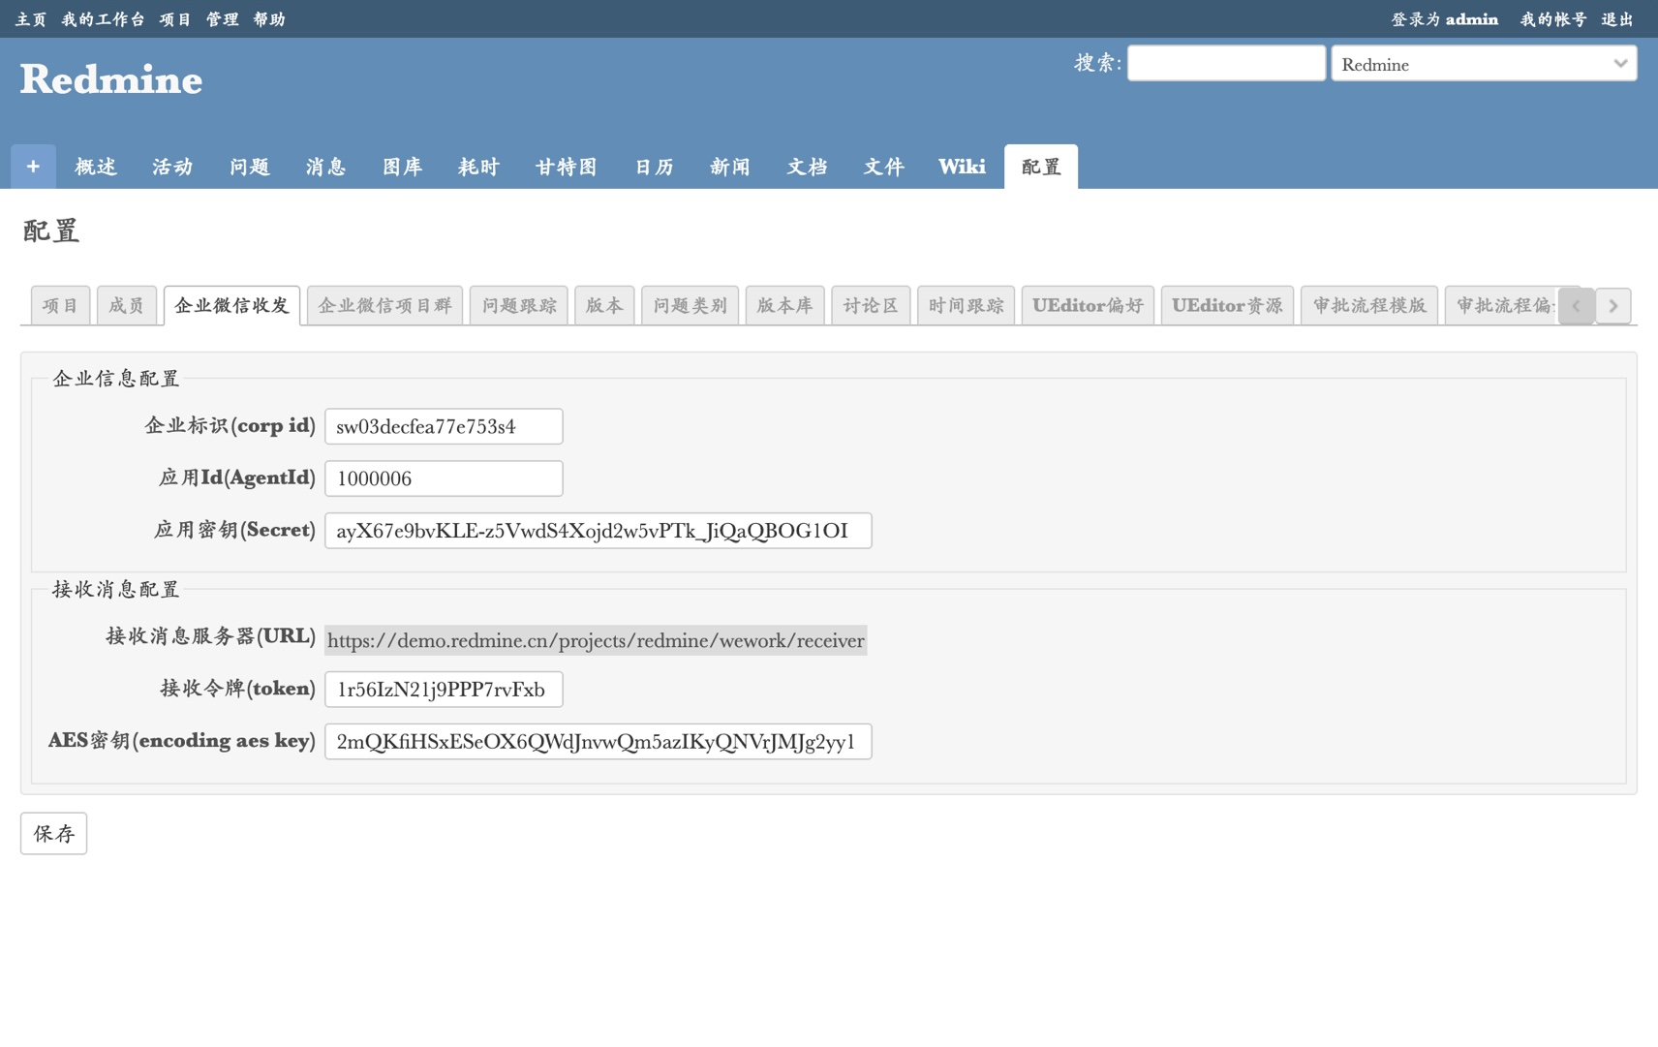Screen dimensions: 1658x1047
Task: Go to 主页 in top menu
Action: point(31,19)
